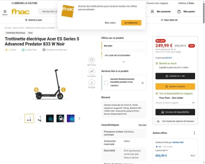Add product to wishlist with heart icon
Screen dimensions: 205x164
(91, 60)
